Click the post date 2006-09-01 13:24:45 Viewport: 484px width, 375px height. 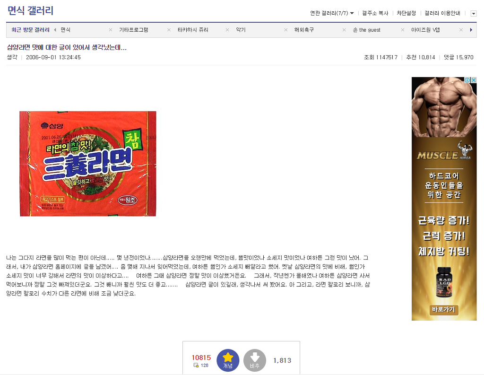point(53,57)
